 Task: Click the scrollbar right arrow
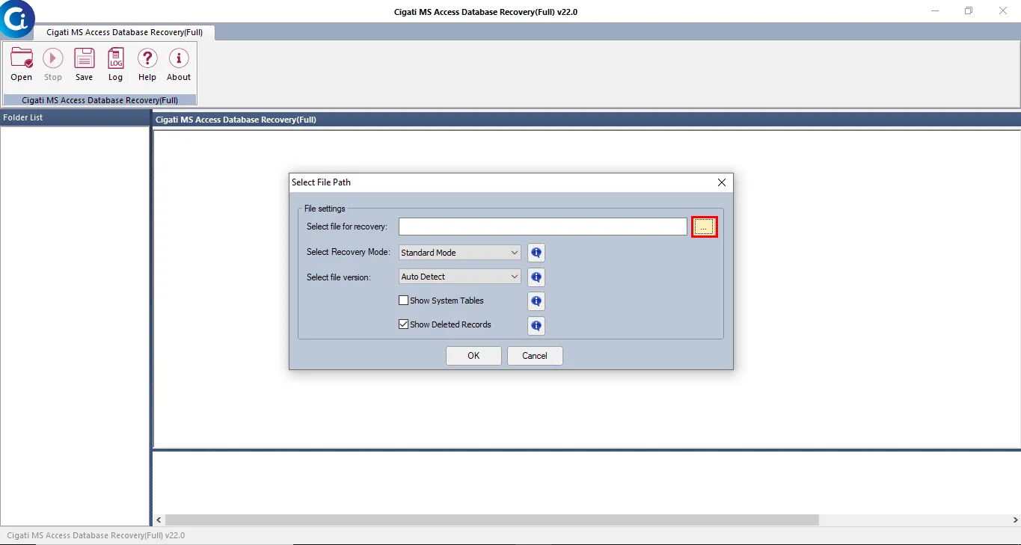coord(1015,520)
